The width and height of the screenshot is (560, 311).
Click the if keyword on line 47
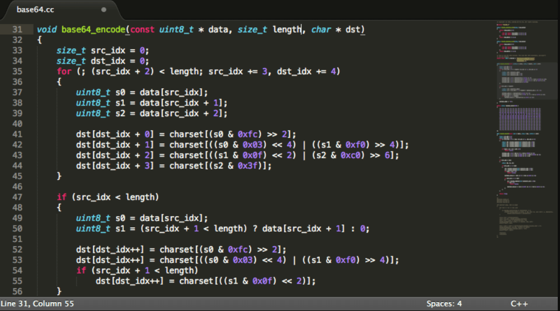(x=61, y=197)
